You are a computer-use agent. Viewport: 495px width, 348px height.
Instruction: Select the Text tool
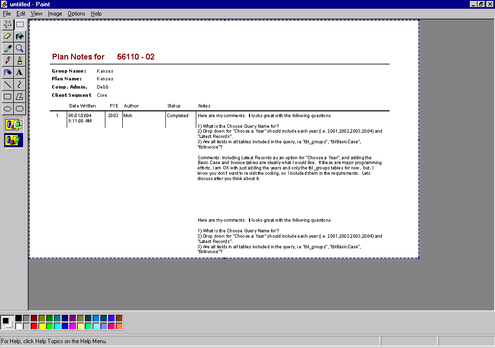click(19, 73)
